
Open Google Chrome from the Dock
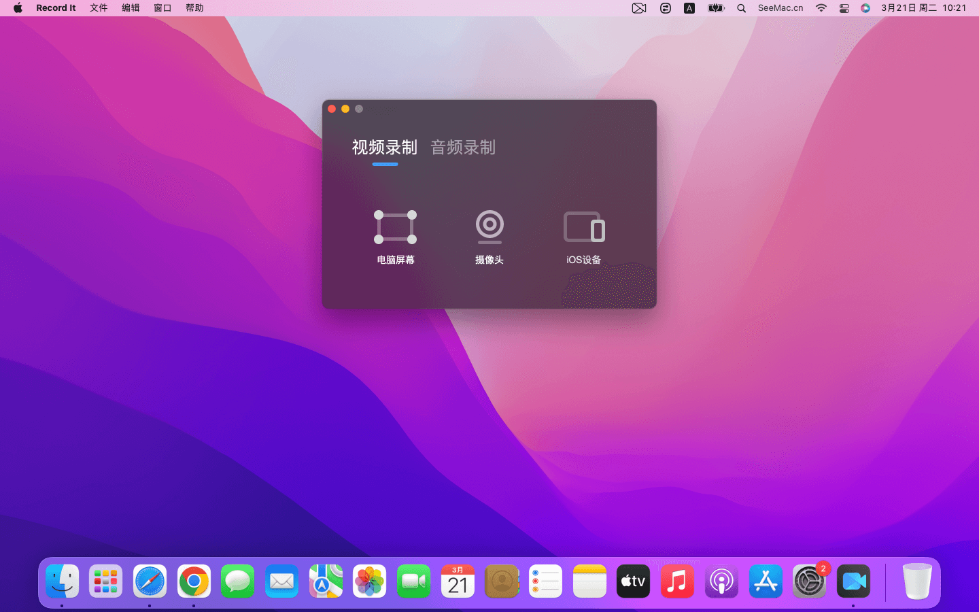(x=194, y=582)
